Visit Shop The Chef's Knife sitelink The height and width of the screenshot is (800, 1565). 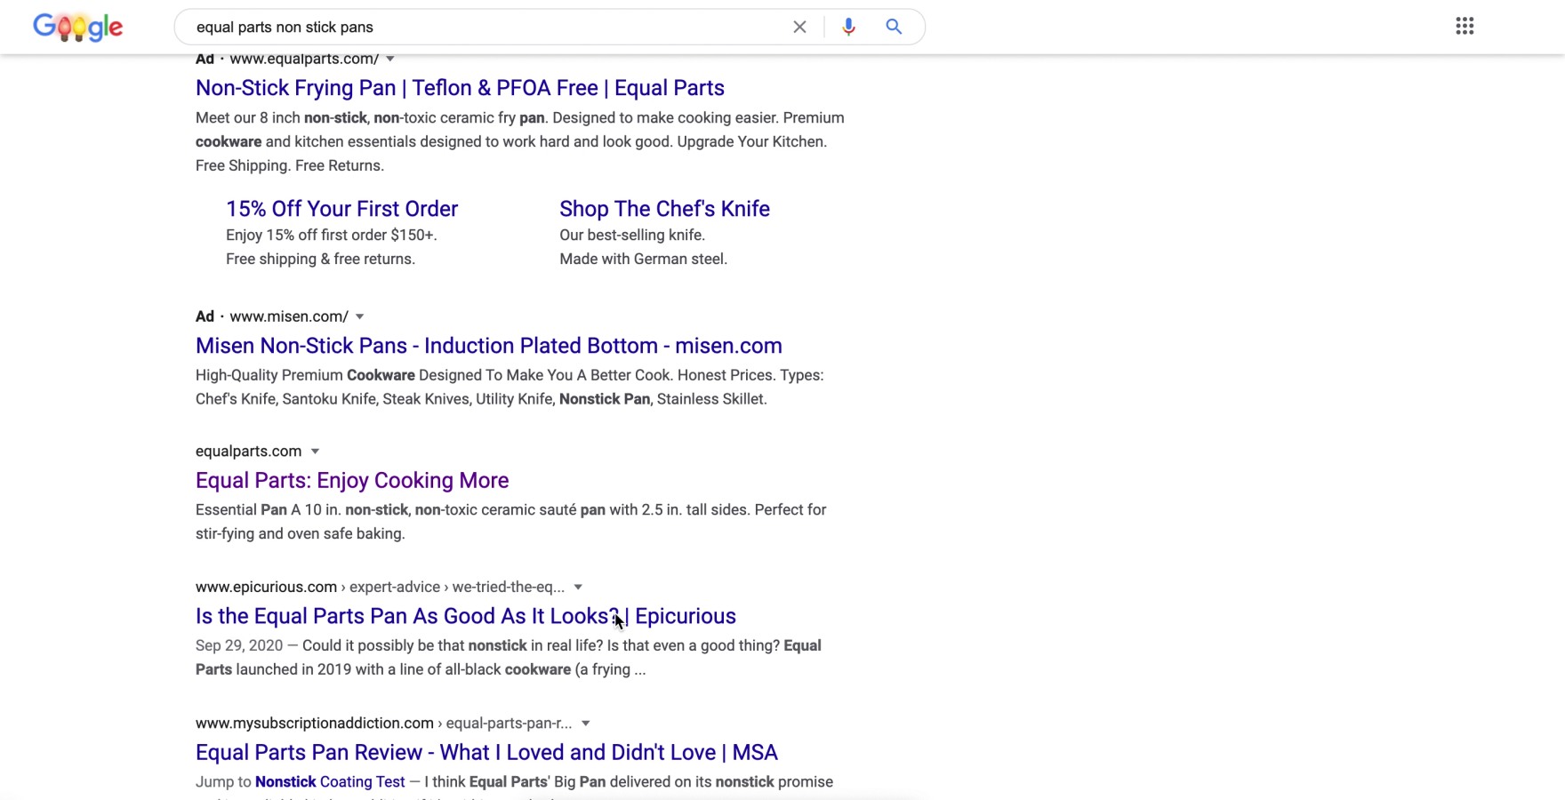(x=664, y=209)
